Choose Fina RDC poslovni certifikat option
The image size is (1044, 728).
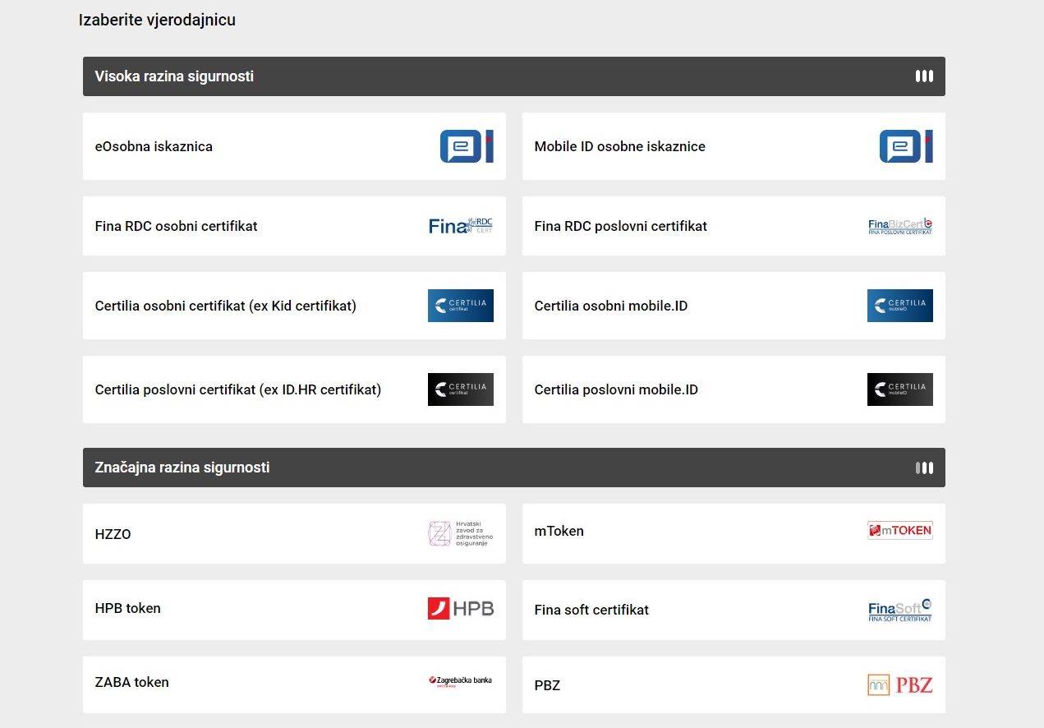click(620, 226)
